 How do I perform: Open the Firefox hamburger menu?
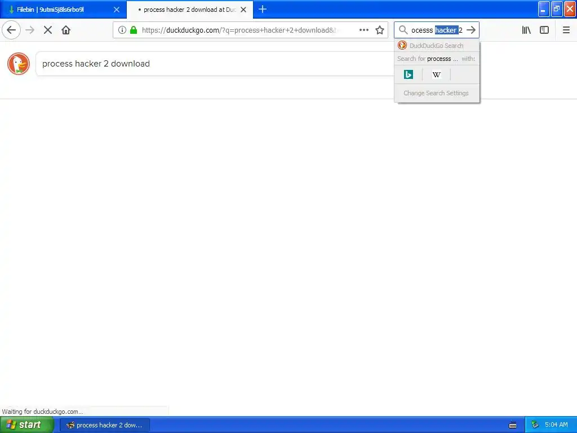coord(566,30)
